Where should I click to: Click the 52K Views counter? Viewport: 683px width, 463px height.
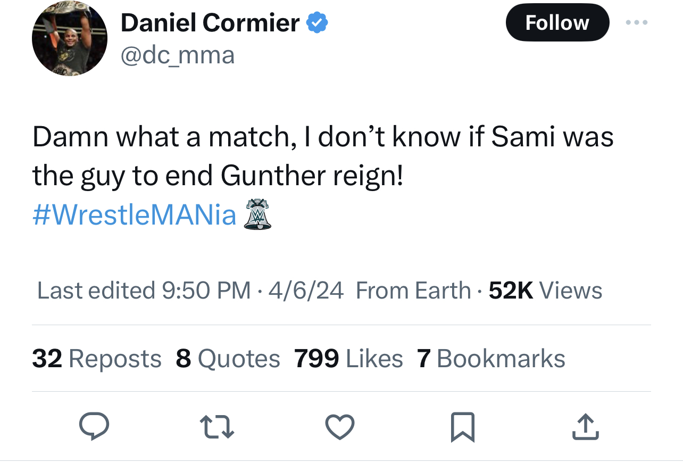(x=545, y=291)
